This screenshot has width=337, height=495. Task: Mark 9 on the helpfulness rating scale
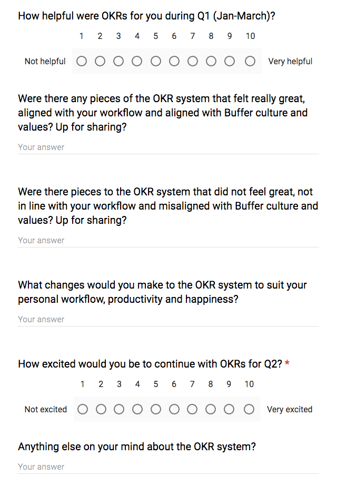coord(229,61)
